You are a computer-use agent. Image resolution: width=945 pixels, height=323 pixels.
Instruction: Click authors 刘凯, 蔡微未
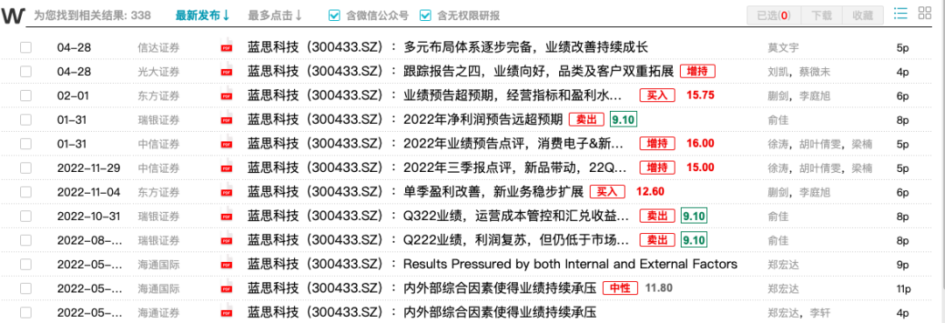tap(799, 72)
